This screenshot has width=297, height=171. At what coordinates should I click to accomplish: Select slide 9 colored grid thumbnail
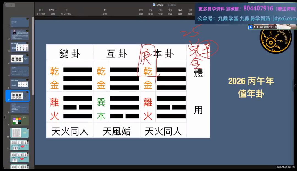click(x=20, y=120)
